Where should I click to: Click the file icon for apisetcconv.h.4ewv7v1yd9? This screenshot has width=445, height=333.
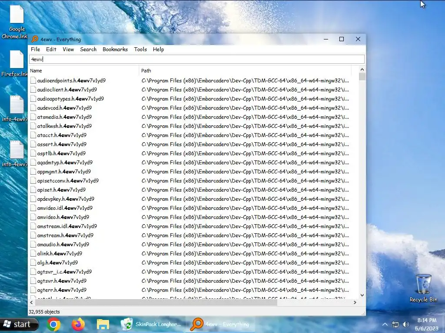33,181
